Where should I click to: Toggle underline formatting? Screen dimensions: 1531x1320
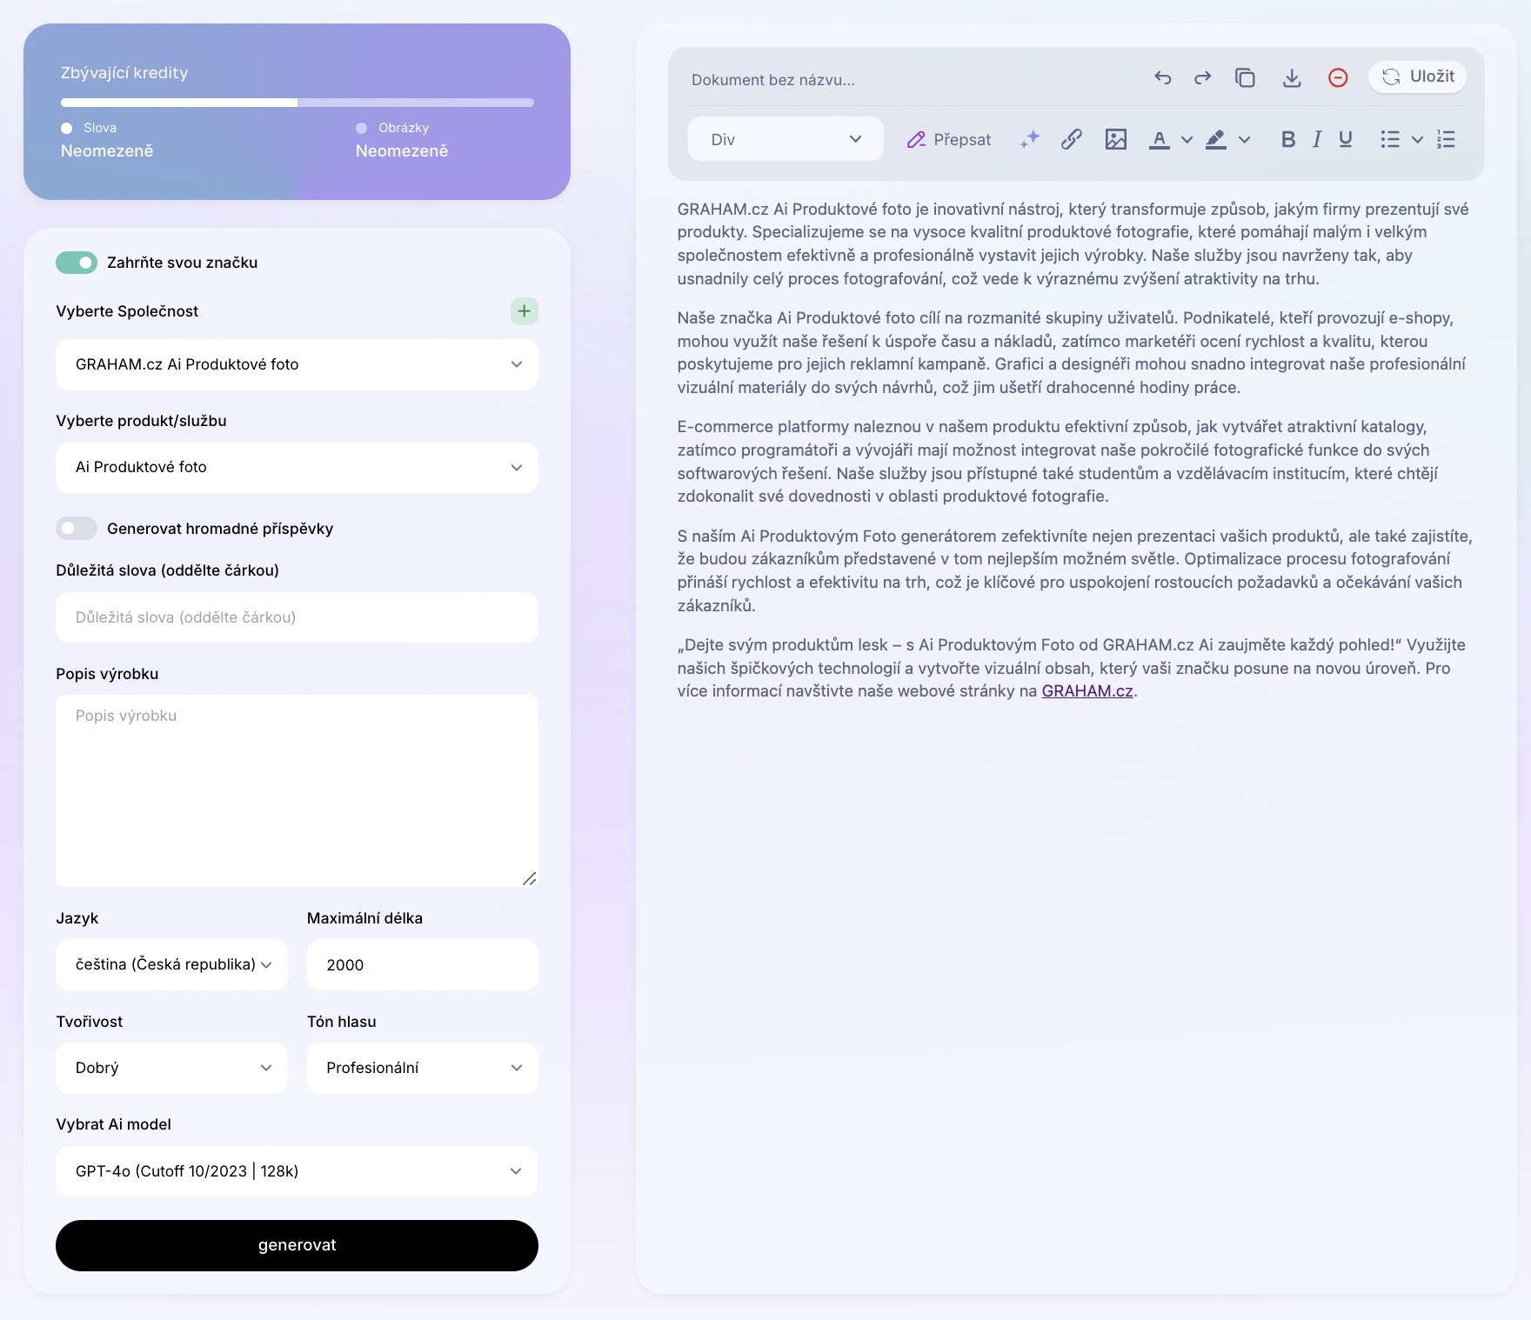(1346, 139)
